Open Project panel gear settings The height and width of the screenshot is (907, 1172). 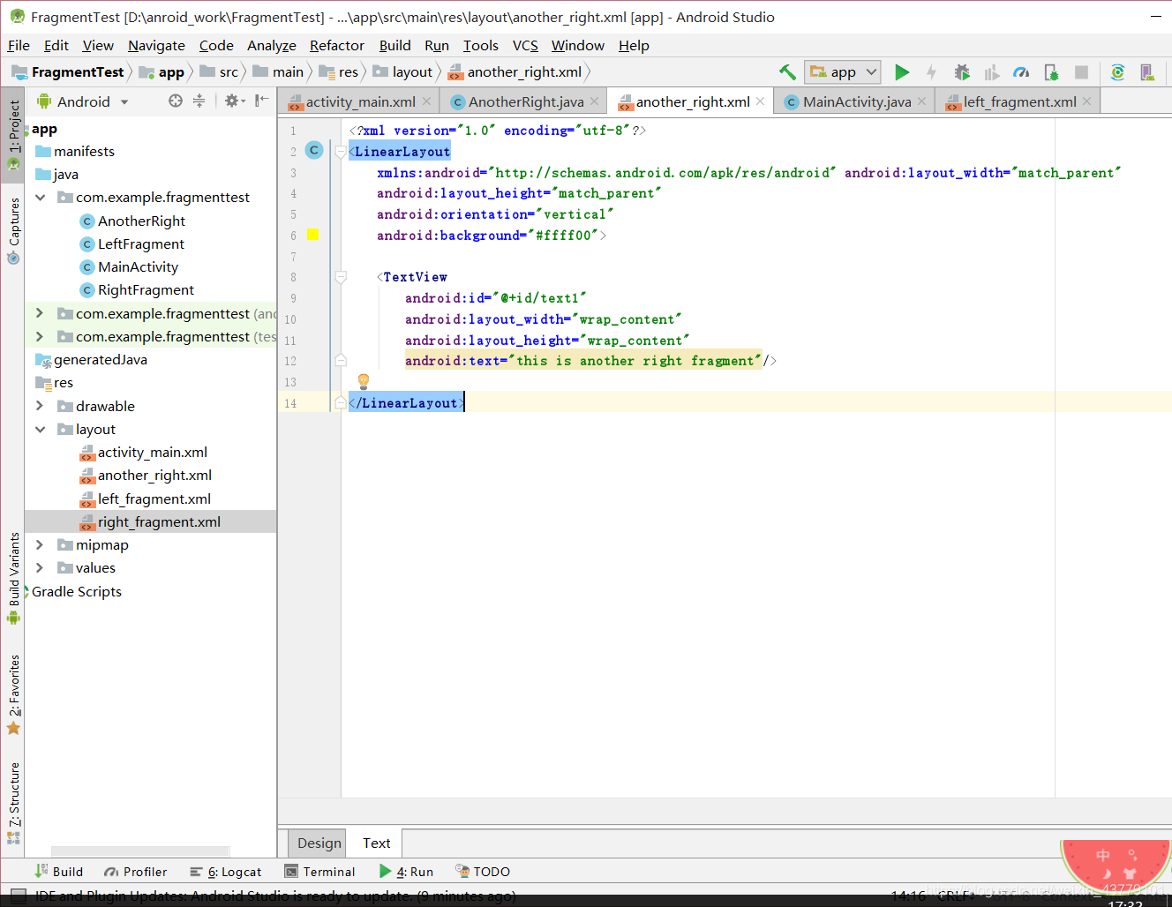tap(233, 101)
